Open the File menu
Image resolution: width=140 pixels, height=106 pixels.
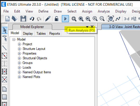(x=6, y=11)
